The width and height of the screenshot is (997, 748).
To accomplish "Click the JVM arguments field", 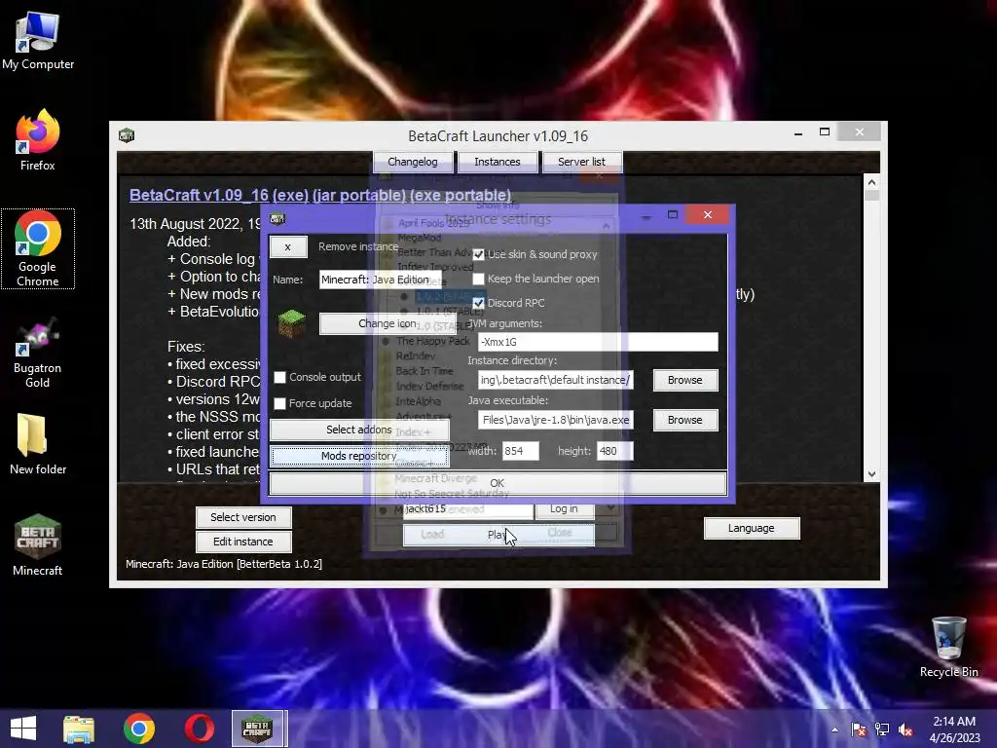I will tap(598, 342).
